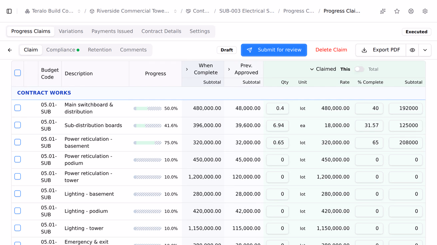Screen dimensions: 437x245
Task: Toggle the sidebar panel icon
Action: 9,11
